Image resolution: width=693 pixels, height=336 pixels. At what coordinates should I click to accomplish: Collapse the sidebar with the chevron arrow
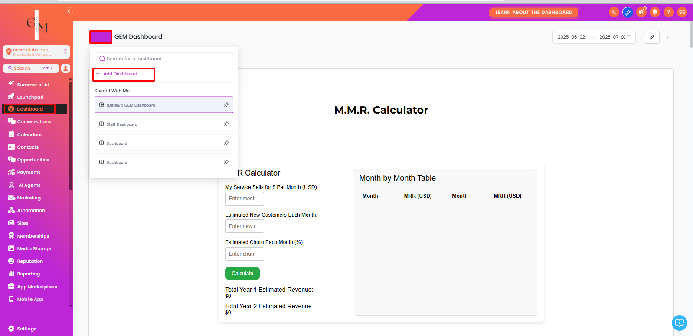[69, 11]
